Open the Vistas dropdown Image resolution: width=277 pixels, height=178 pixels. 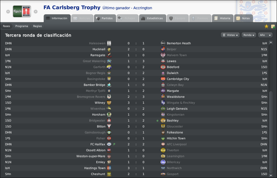tap(230, 35)
